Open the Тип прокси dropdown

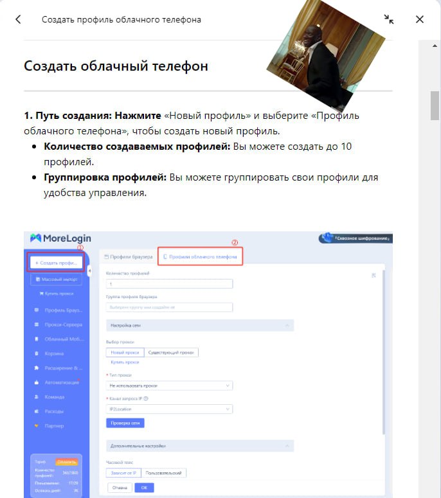pyautogui.click(x=169, y=386)
